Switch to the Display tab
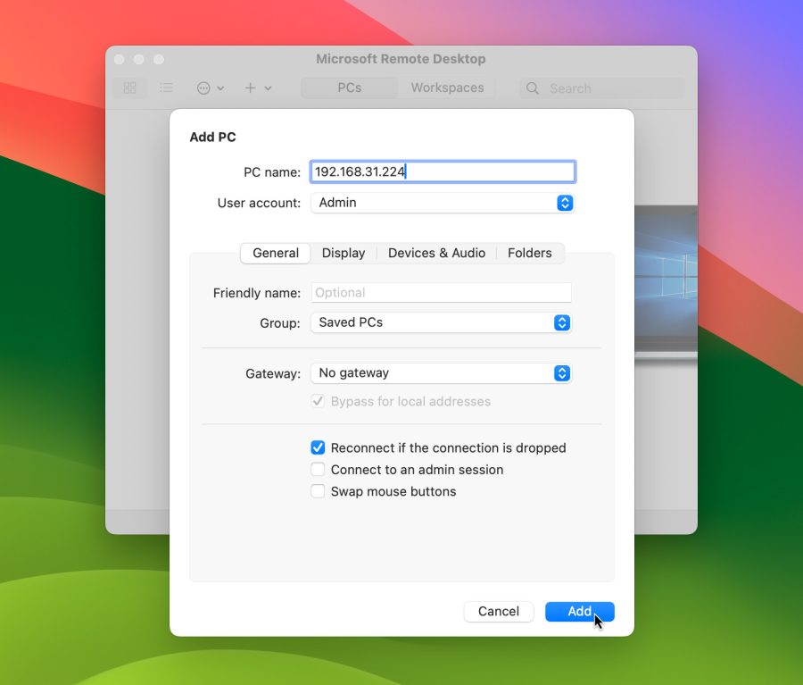803x685 pixels. (x=344, y=253)
